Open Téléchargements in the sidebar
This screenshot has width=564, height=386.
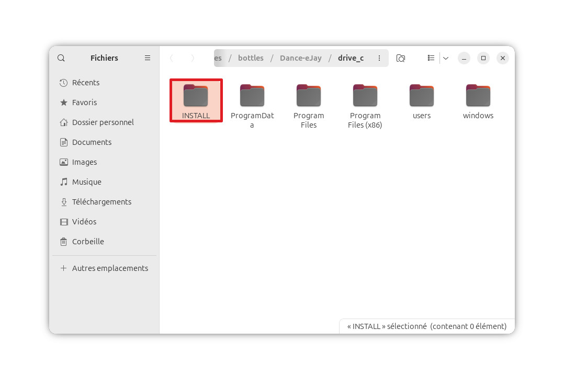[x=101, y=202]
